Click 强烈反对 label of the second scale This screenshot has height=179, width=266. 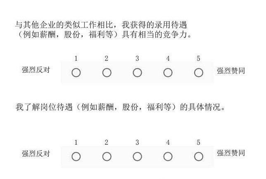(36, 153)
